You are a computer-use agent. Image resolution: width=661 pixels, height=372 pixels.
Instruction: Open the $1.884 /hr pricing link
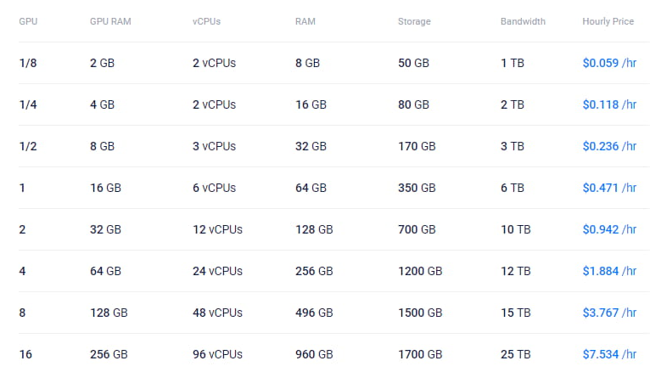tap(609, 271)
